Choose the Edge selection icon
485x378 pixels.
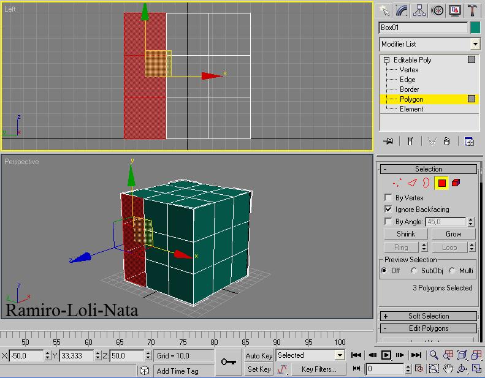[412, 183]
